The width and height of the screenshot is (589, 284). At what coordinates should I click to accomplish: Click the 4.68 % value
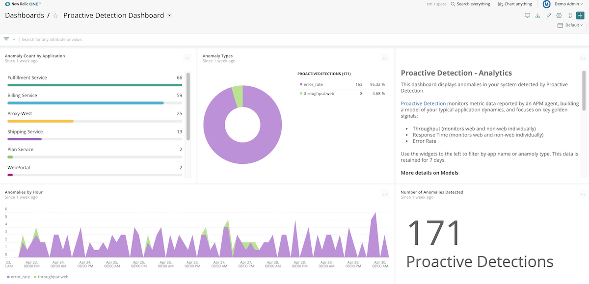[378, 93]
